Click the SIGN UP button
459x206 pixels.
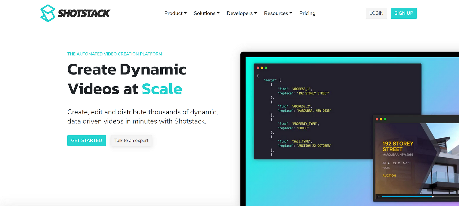coord(404,13)
